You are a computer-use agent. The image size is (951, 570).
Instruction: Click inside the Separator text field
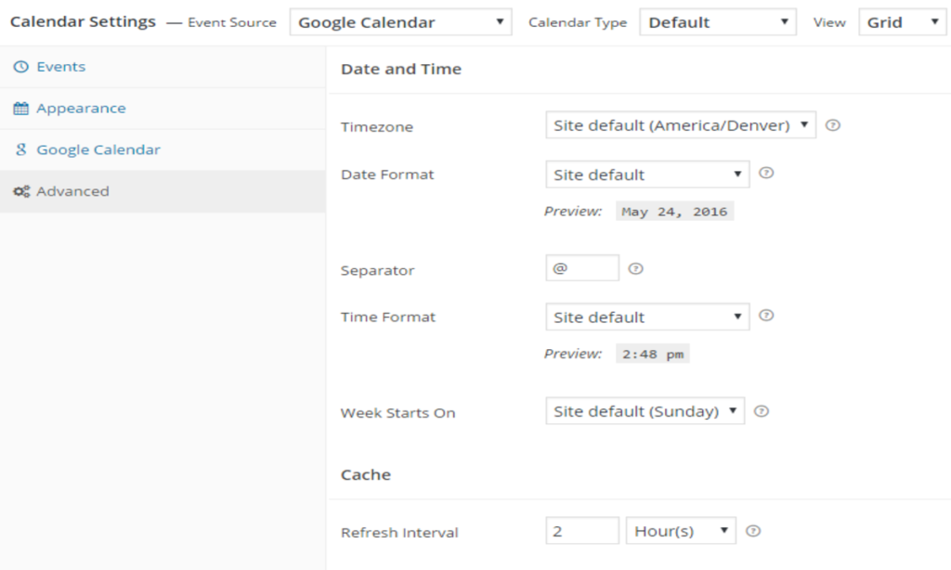click(582, 266)
